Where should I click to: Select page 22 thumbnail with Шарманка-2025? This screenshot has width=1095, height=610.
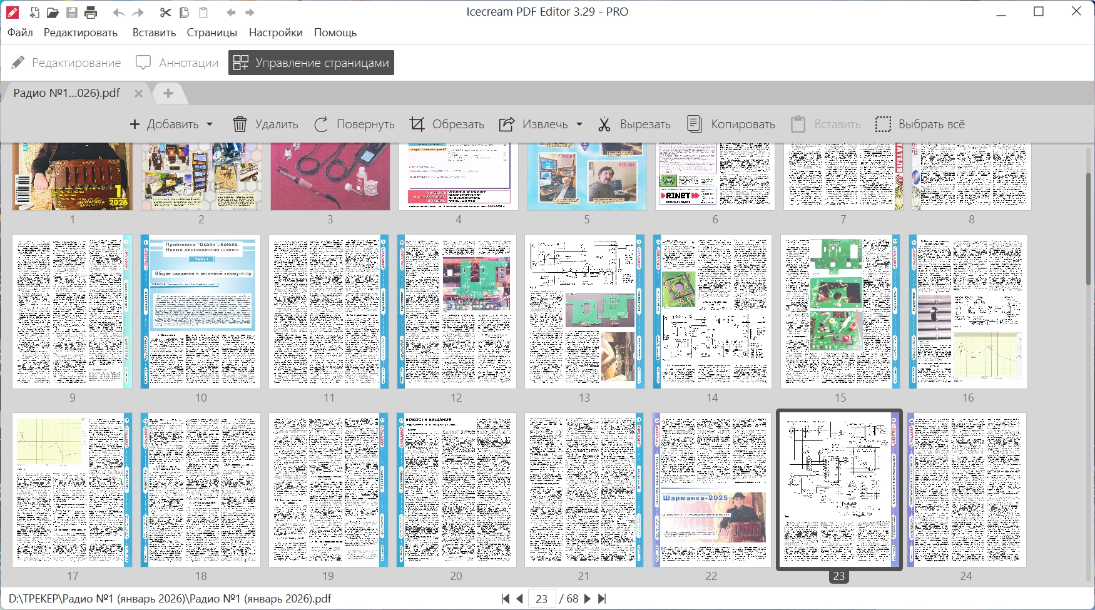pos(712,490)
